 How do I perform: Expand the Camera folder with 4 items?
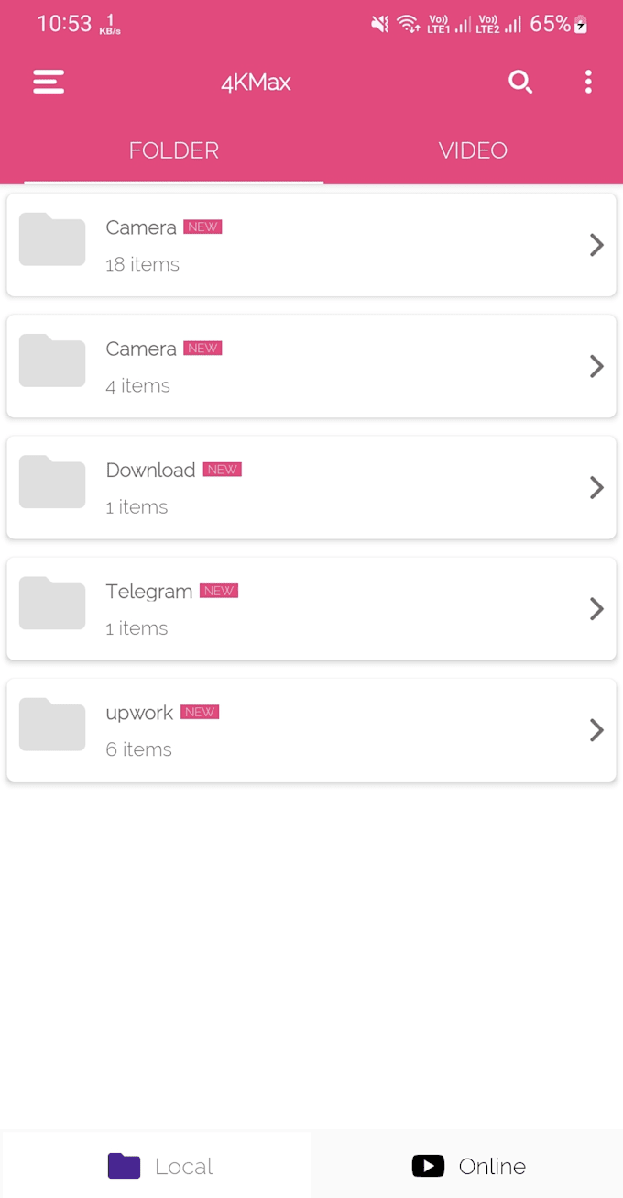[596, 366]
